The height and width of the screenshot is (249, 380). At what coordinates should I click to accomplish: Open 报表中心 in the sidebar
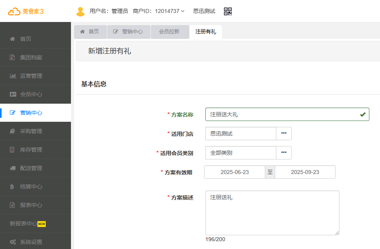tap(35, 205)
